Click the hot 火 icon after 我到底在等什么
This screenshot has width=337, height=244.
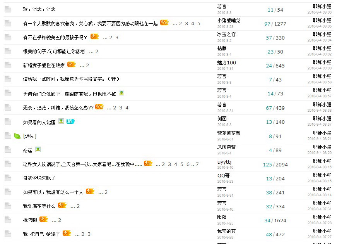click(x=62, y=206)
